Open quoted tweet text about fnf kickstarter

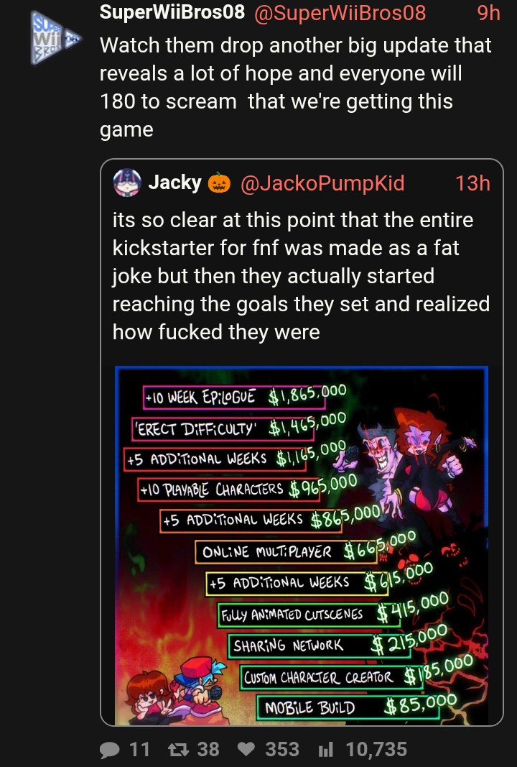pyautogui.click(x=301, y=276)
